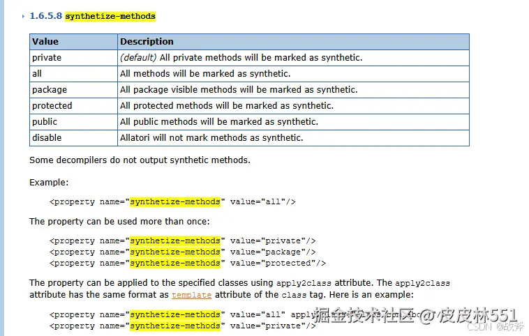Click the synthetize-methods section heading
The image size is (529, 336).
(x=110, y=16)
